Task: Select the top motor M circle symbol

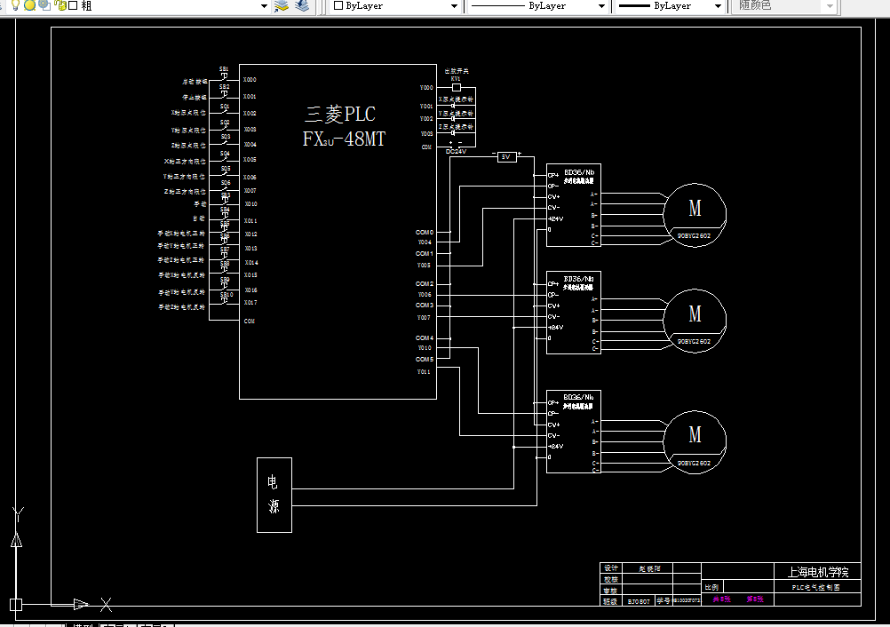Action: [x=695, y=215]
